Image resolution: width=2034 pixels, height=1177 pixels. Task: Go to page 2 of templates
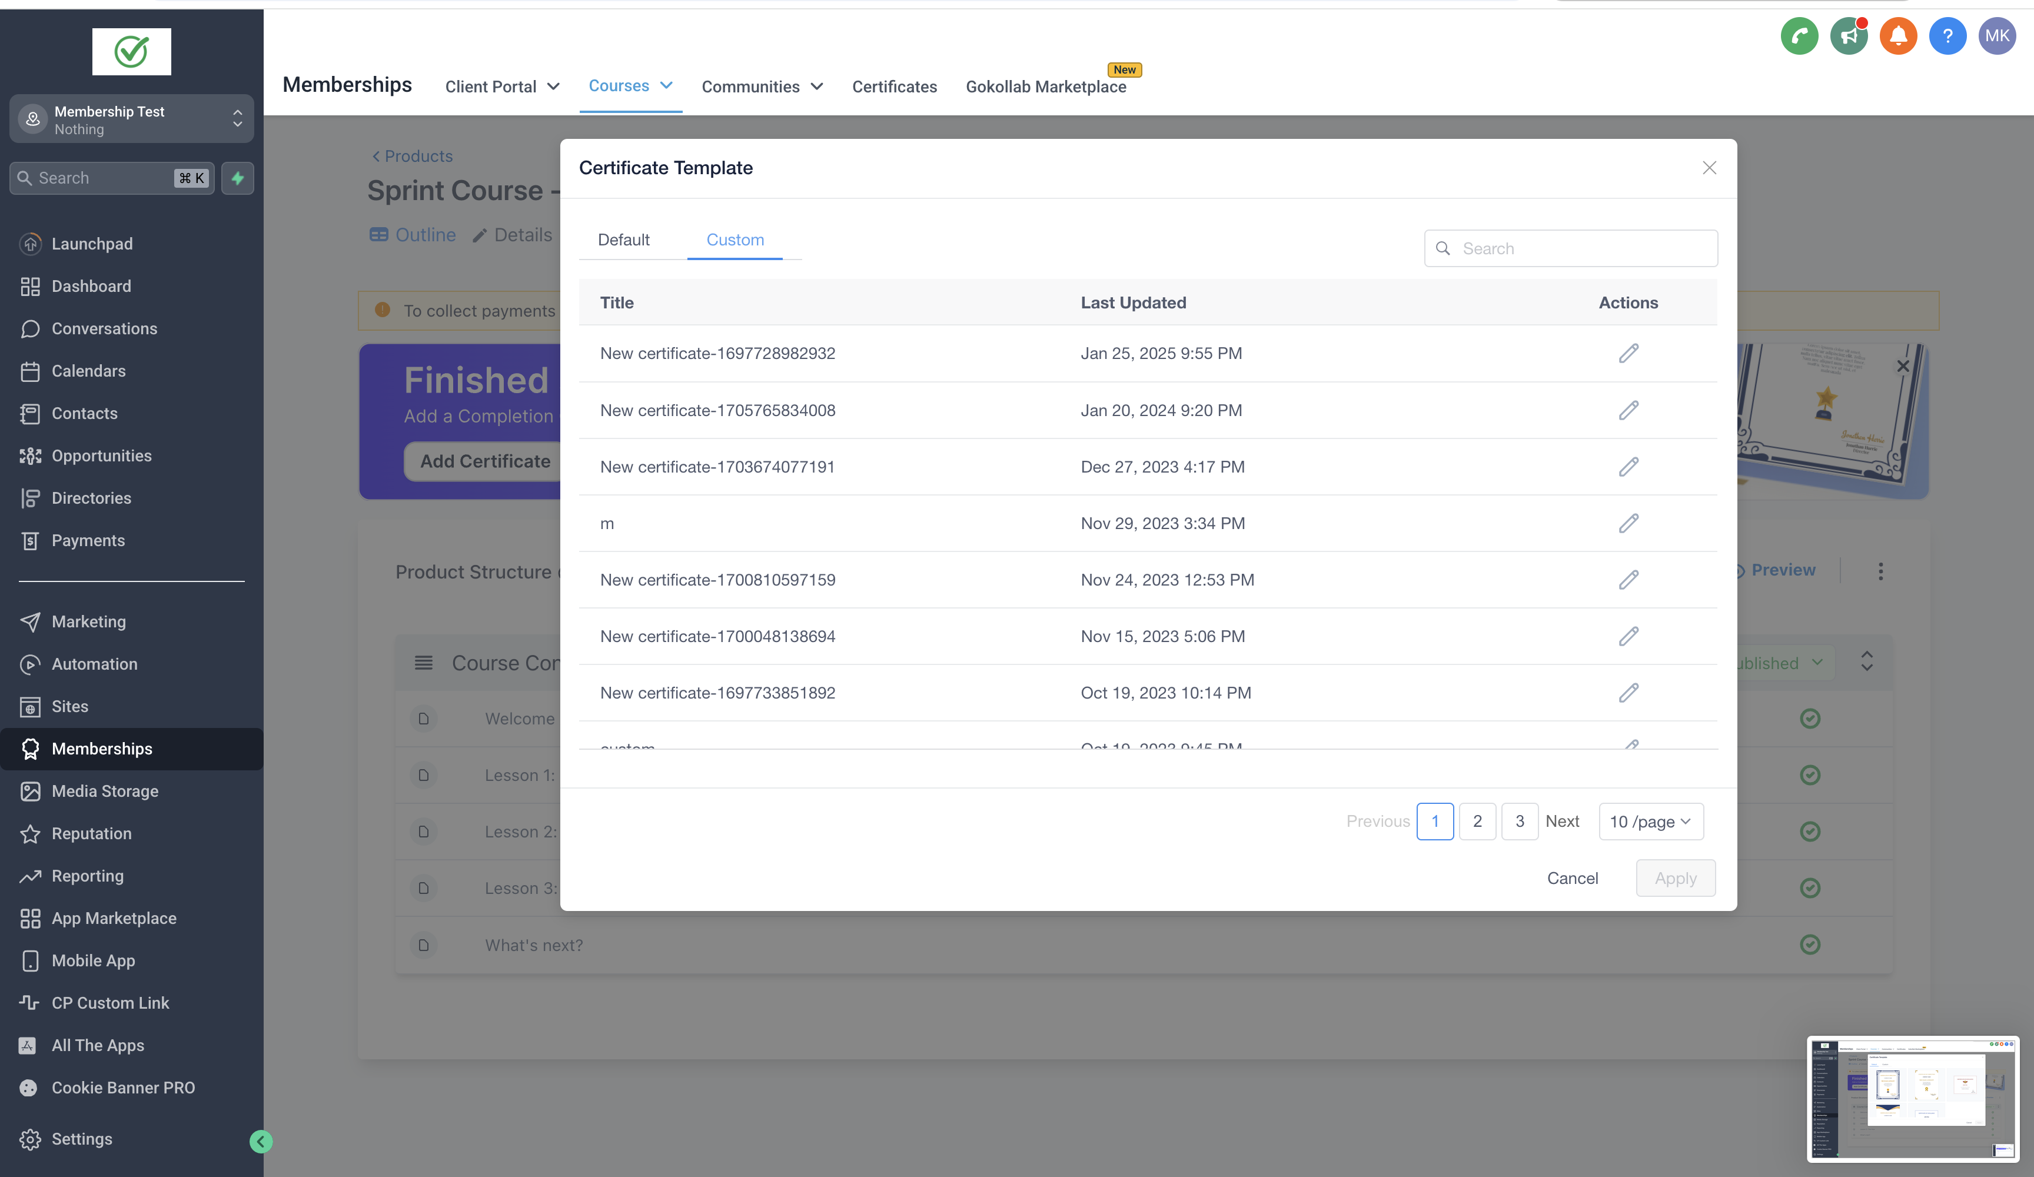click(1477, 821)
